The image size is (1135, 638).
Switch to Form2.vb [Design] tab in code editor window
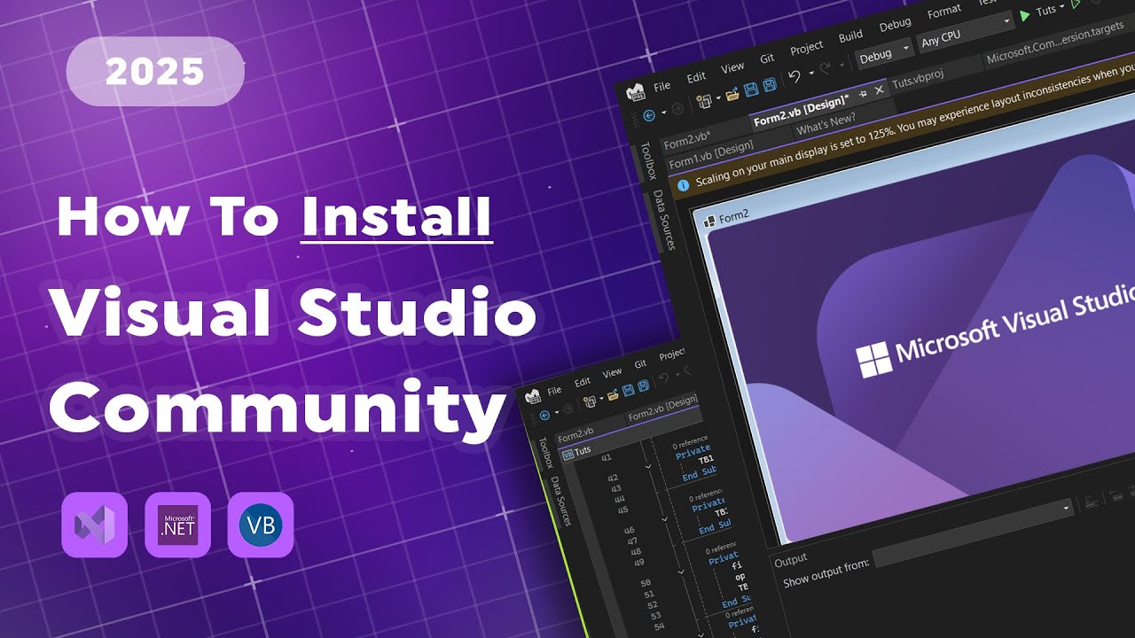tap(662, 408)
